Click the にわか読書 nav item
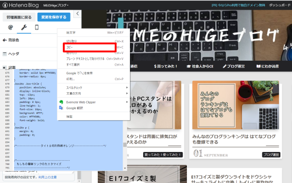 pos(267,66)
